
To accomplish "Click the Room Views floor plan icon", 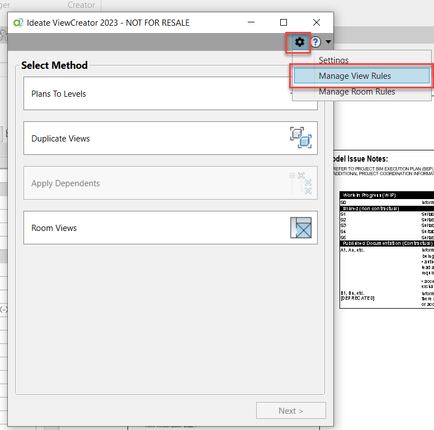I will [301, 228].
